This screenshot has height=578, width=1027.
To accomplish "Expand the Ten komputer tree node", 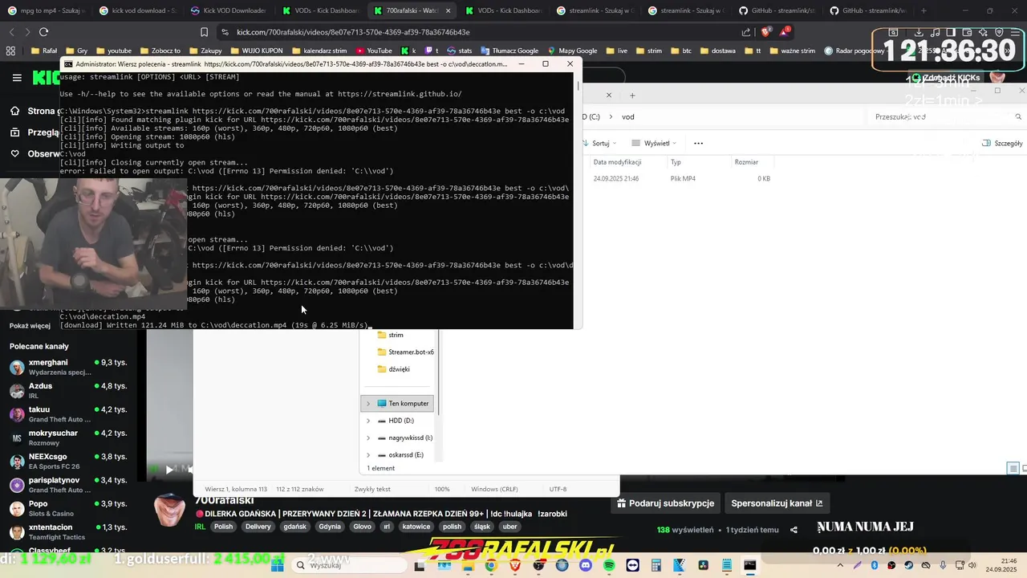I will coord(368,403).
